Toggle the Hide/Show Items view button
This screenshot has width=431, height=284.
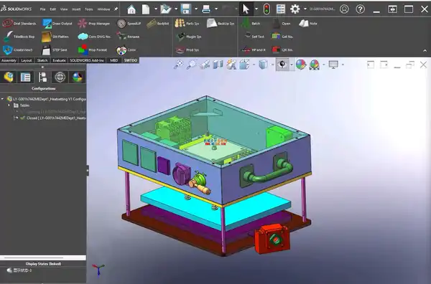coord(282,65)
